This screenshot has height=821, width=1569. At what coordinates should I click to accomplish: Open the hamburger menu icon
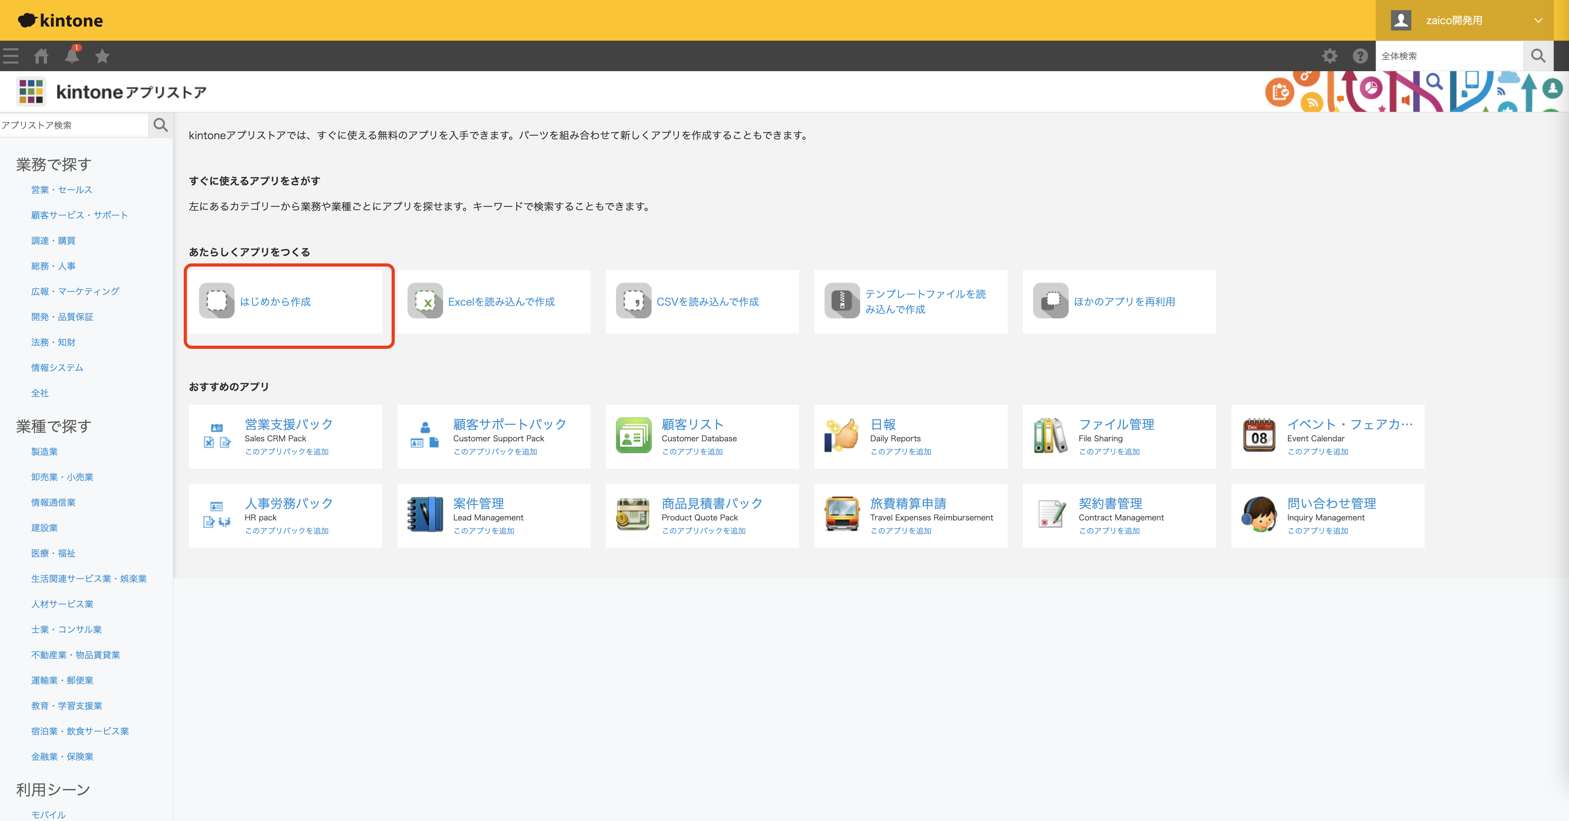[11, 56]
